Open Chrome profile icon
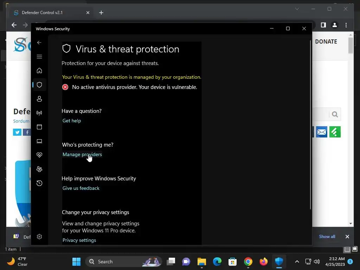 click(x=335, y=25)
